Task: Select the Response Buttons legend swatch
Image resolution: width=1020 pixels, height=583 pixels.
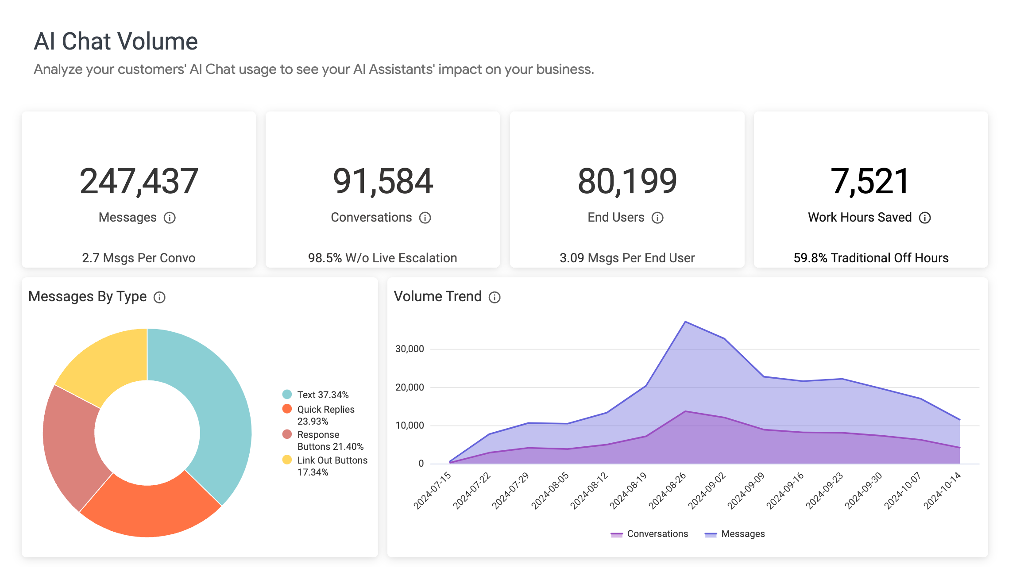Action: pyautogui.click(x=287, y=434)
